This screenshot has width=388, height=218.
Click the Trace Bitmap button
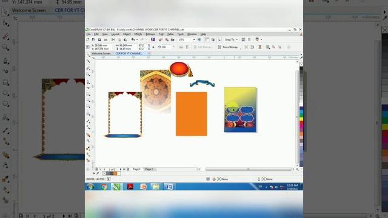[228, 47]
